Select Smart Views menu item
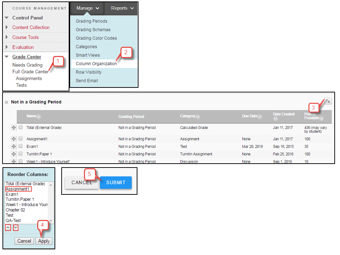 [88, 55]
